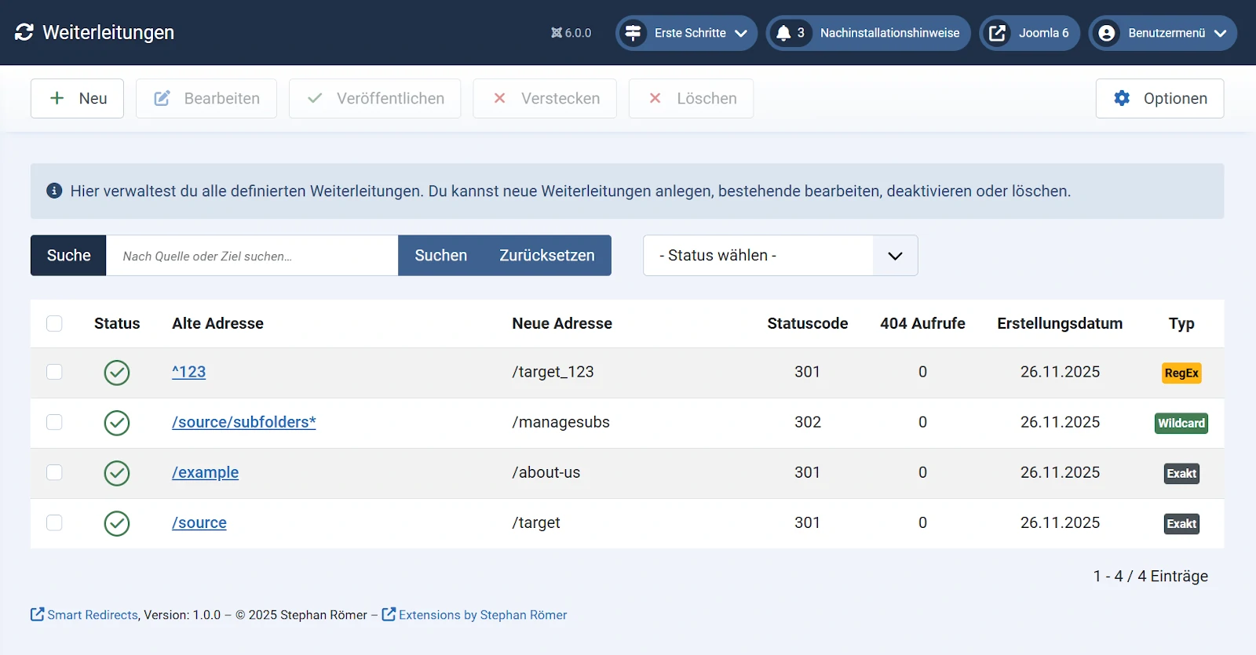Select the checkbox for /source/subfolders* row
Viewport: 1256px width, 655px height.
coord(54,422)
